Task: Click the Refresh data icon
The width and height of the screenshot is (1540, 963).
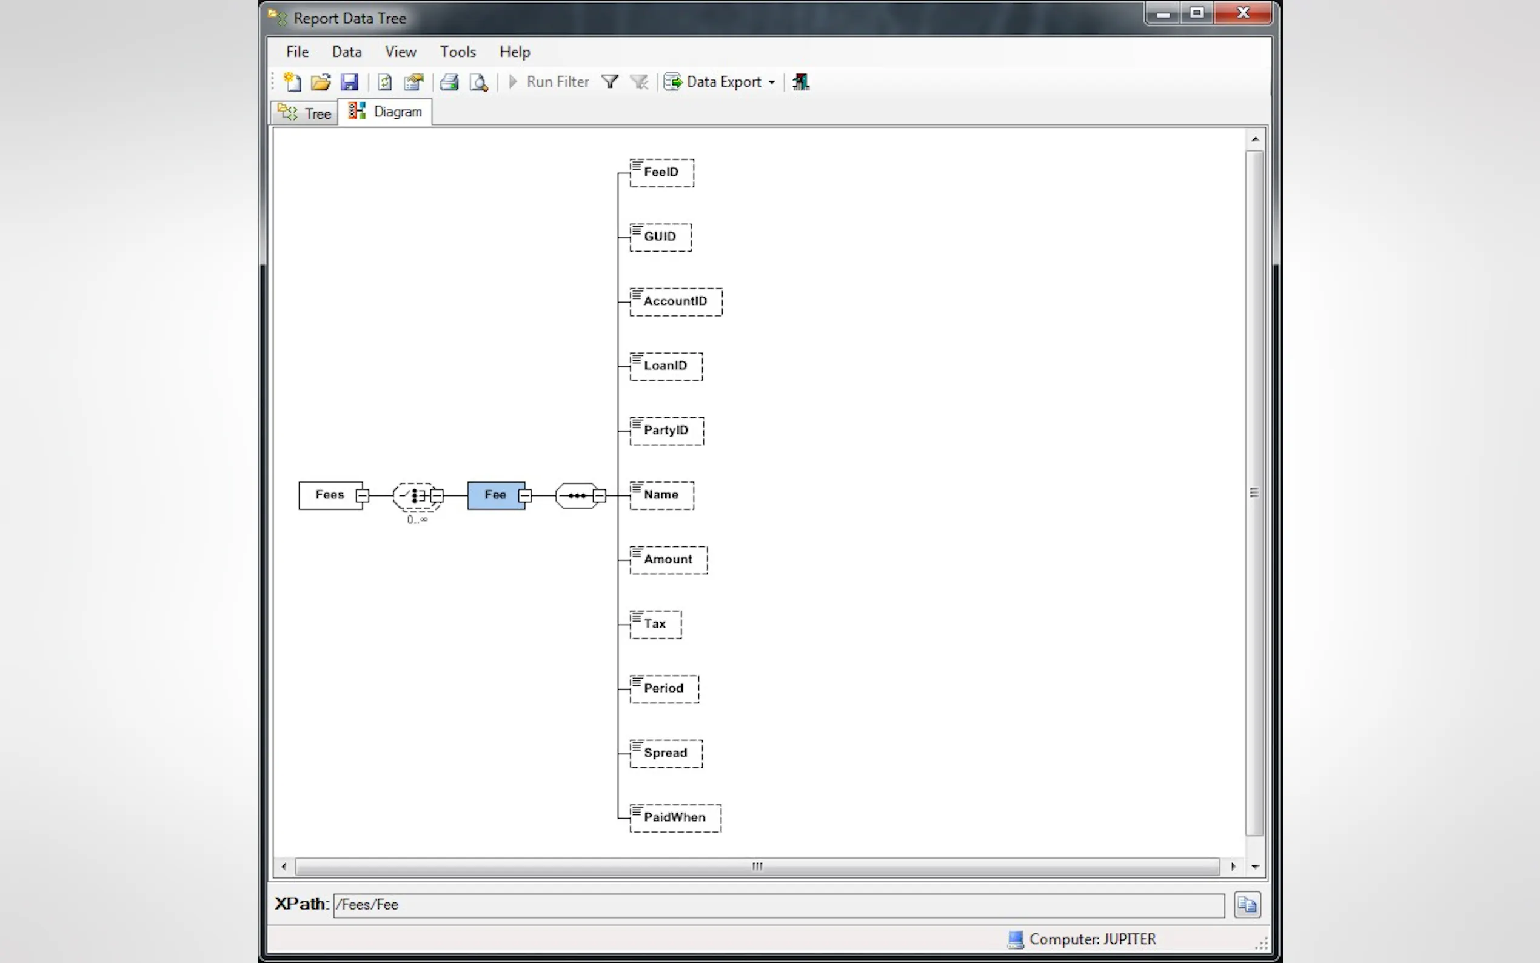Action: (x=384, y=82)
